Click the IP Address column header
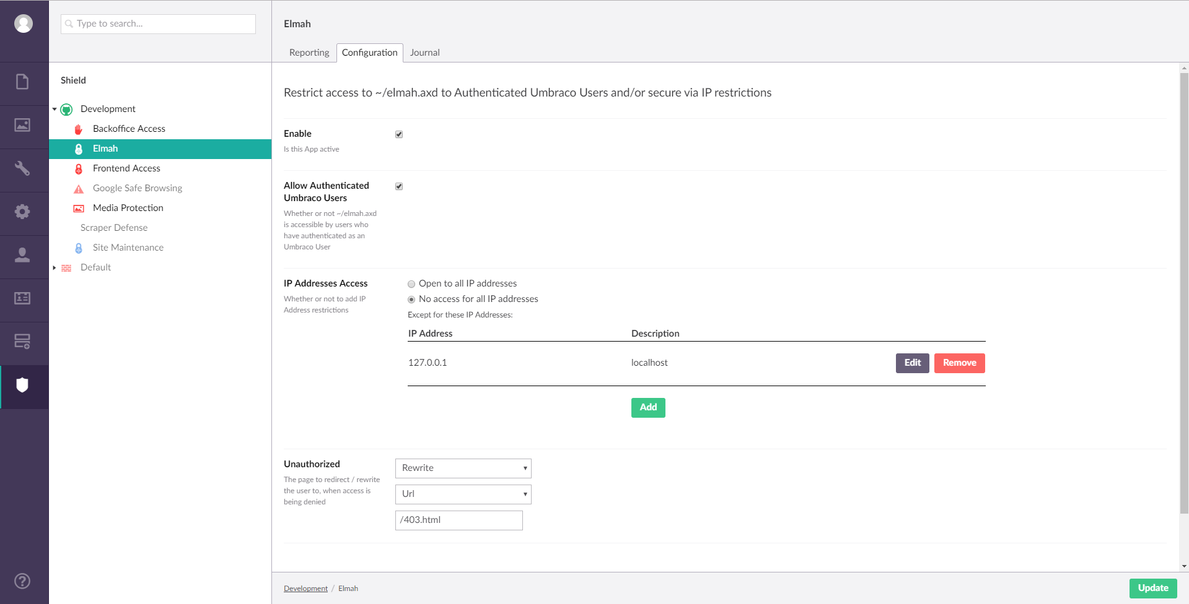Screen dimensions: 1189x604 click(x=430, y=334)
